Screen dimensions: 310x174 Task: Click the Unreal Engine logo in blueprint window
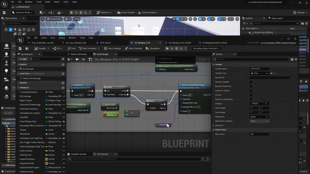(x=20, y=40)
